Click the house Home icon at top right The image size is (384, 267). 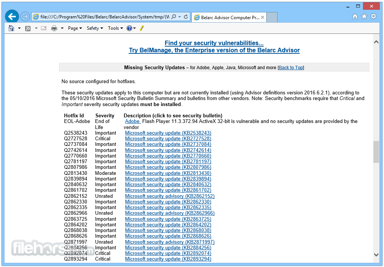pyautogui.click(x=355, y=17)
